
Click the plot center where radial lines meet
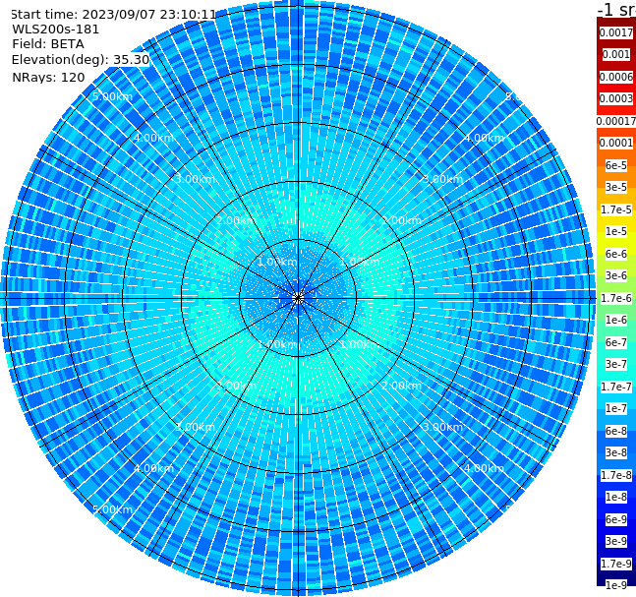(x=298, y=298)
